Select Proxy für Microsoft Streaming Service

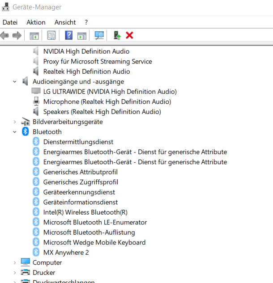coord(98,62)
